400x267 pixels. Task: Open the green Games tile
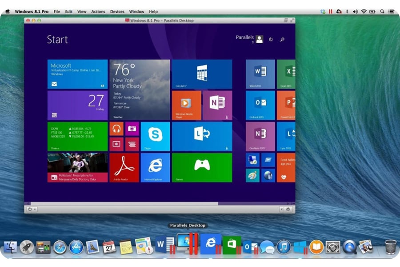click(202, 167)
